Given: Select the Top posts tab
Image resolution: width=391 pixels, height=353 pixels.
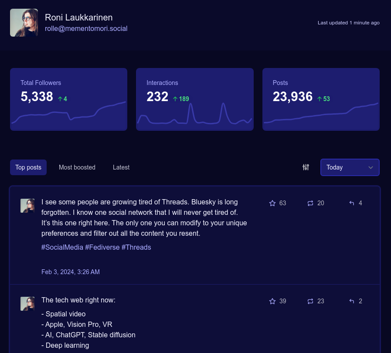Looking at the screenshot, I should point(28,167).
